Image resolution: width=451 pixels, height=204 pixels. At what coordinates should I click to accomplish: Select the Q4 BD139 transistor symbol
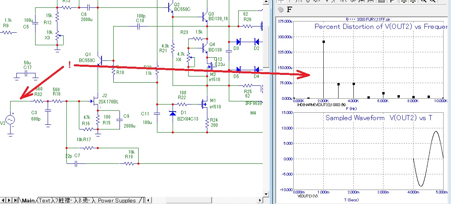pos(205,48)
